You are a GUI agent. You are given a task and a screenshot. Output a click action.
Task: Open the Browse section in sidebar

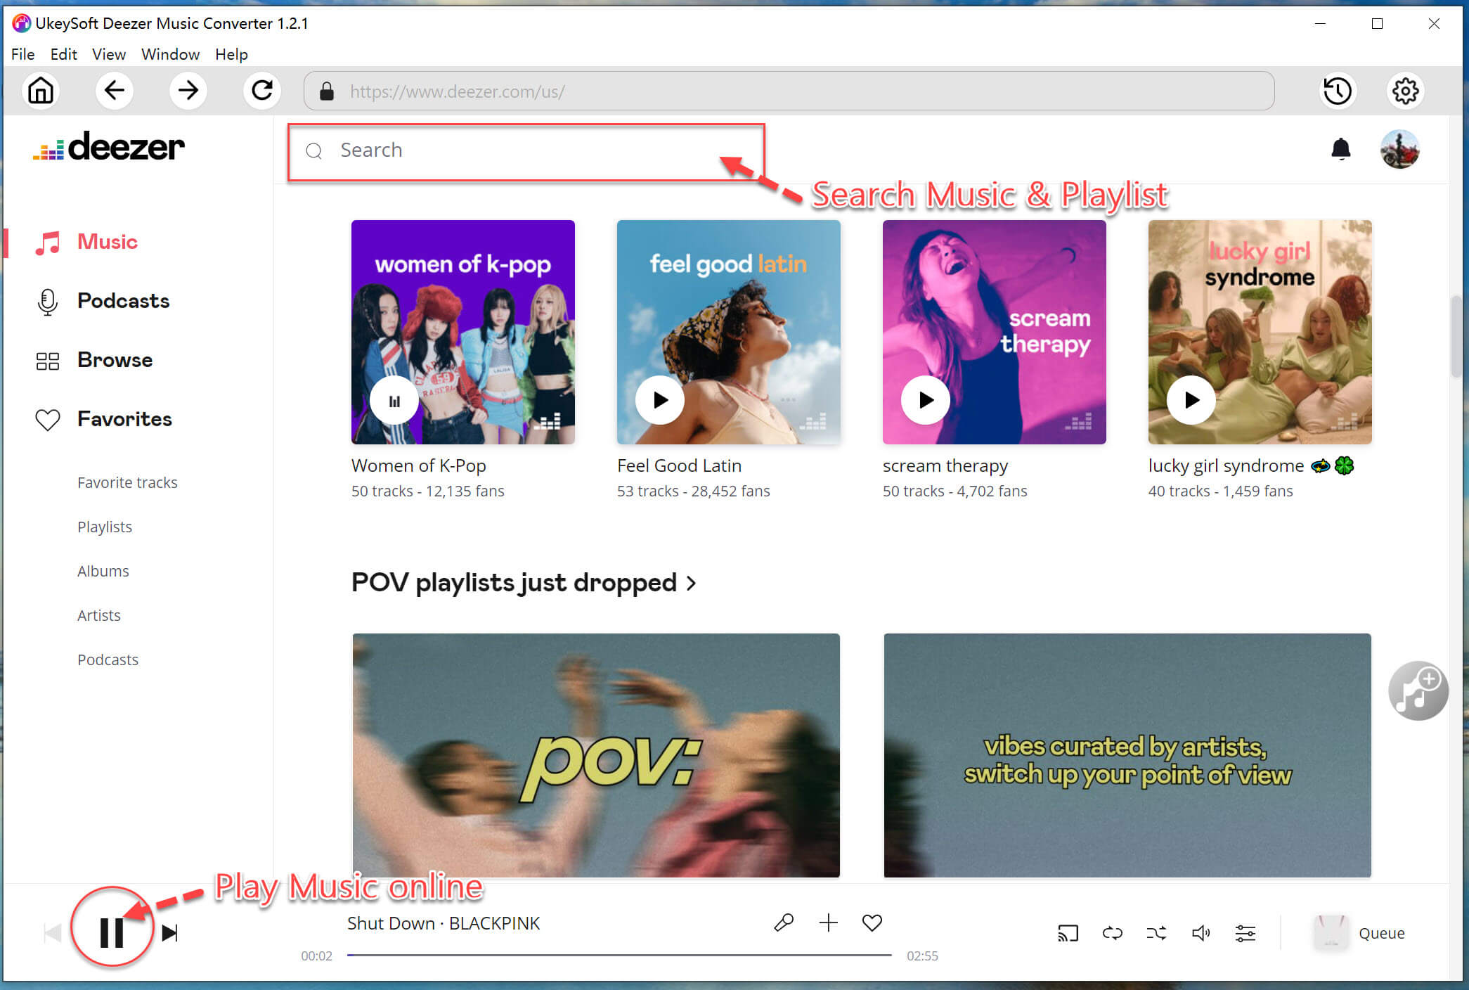coord(114,358)
